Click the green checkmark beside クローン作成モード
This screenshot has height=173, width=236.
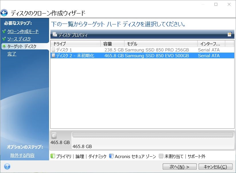(4, 31)
